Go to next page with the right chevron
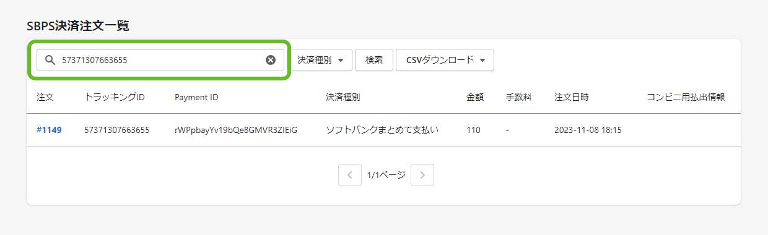Screen dimensions: 768x235 (x=422, y=175)
